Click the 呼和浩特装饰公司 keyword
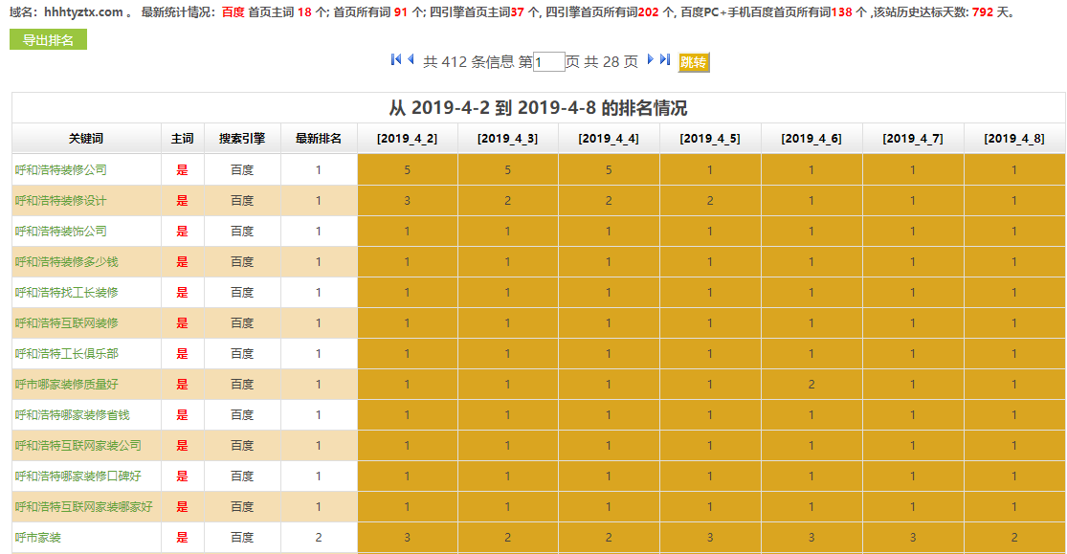Screen dimensions: 1067x554 56,231
